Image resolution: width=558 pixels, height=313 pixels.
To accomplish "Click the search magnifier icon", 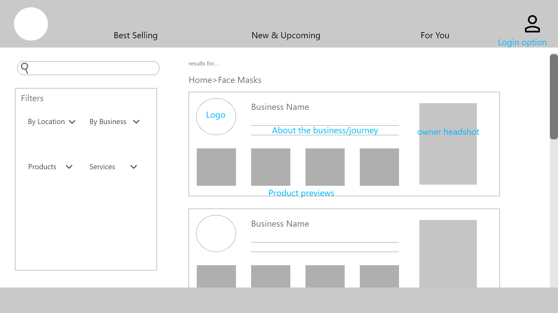I will (25, 68).
